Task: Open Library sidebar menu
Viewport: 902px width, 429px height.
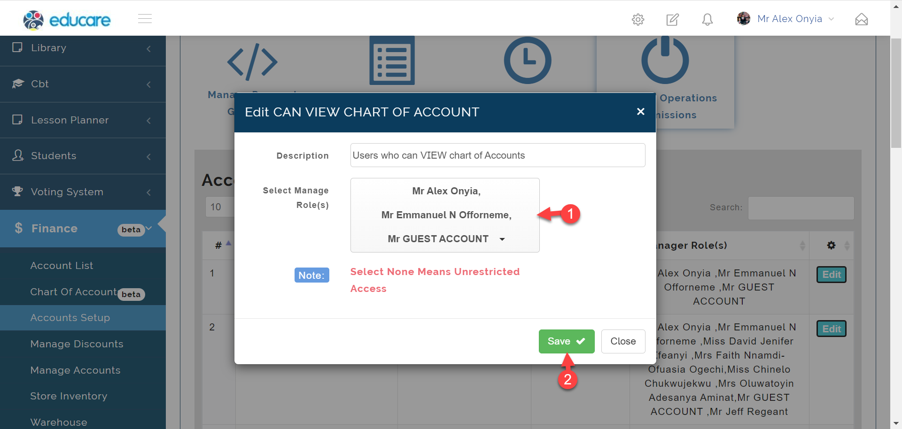Action: pos(83,48)
